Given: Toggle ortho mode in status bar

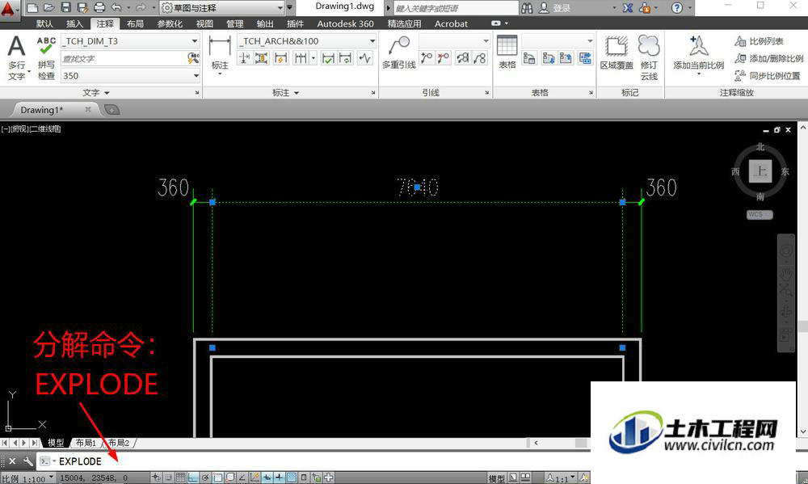Looking at the screenshot, I should (193, 478).
